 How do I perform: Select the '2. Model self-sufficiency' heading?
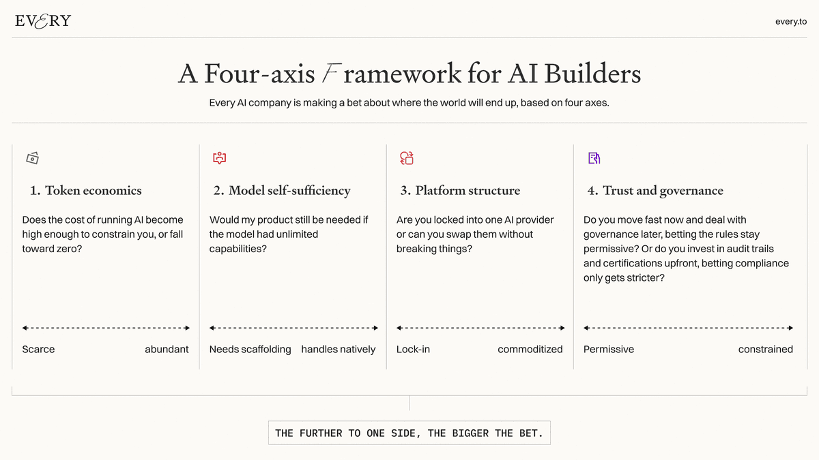click(282, 191)
